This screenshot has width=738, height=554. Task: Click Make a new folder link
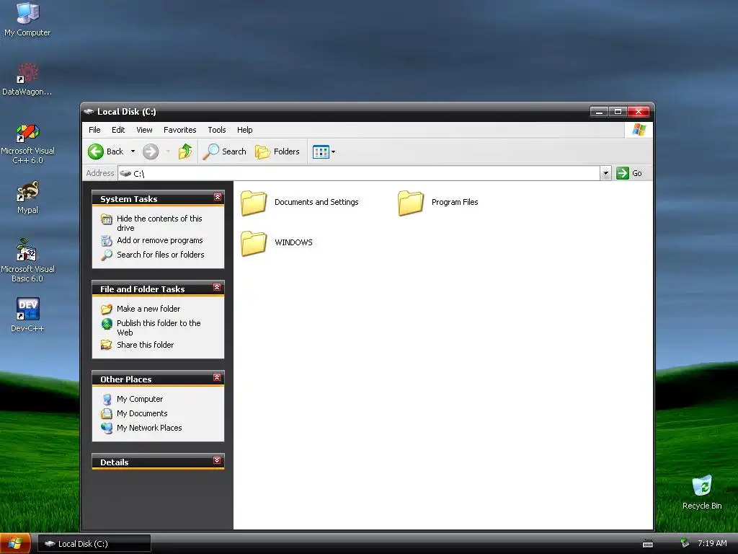tap(148, 309)
